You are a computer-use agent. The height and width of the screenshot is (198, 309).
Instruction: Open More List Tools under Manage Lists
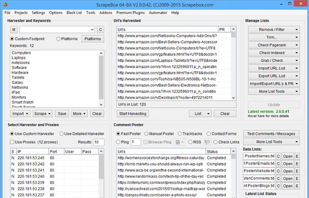[x=274, y=91]
